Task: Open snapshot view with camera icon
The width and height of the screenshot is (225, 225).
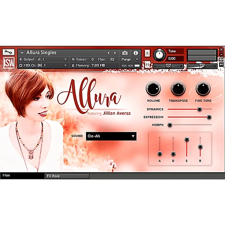Action: coord(125,53)
